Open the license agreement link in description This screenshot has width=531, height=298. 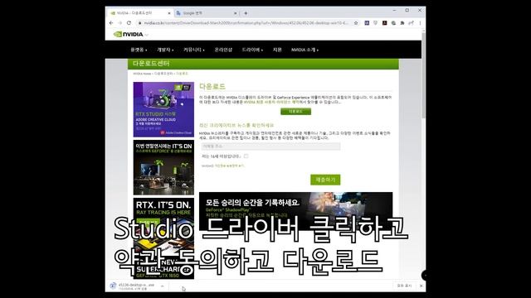pyautogui.click(x=271, y=102)
